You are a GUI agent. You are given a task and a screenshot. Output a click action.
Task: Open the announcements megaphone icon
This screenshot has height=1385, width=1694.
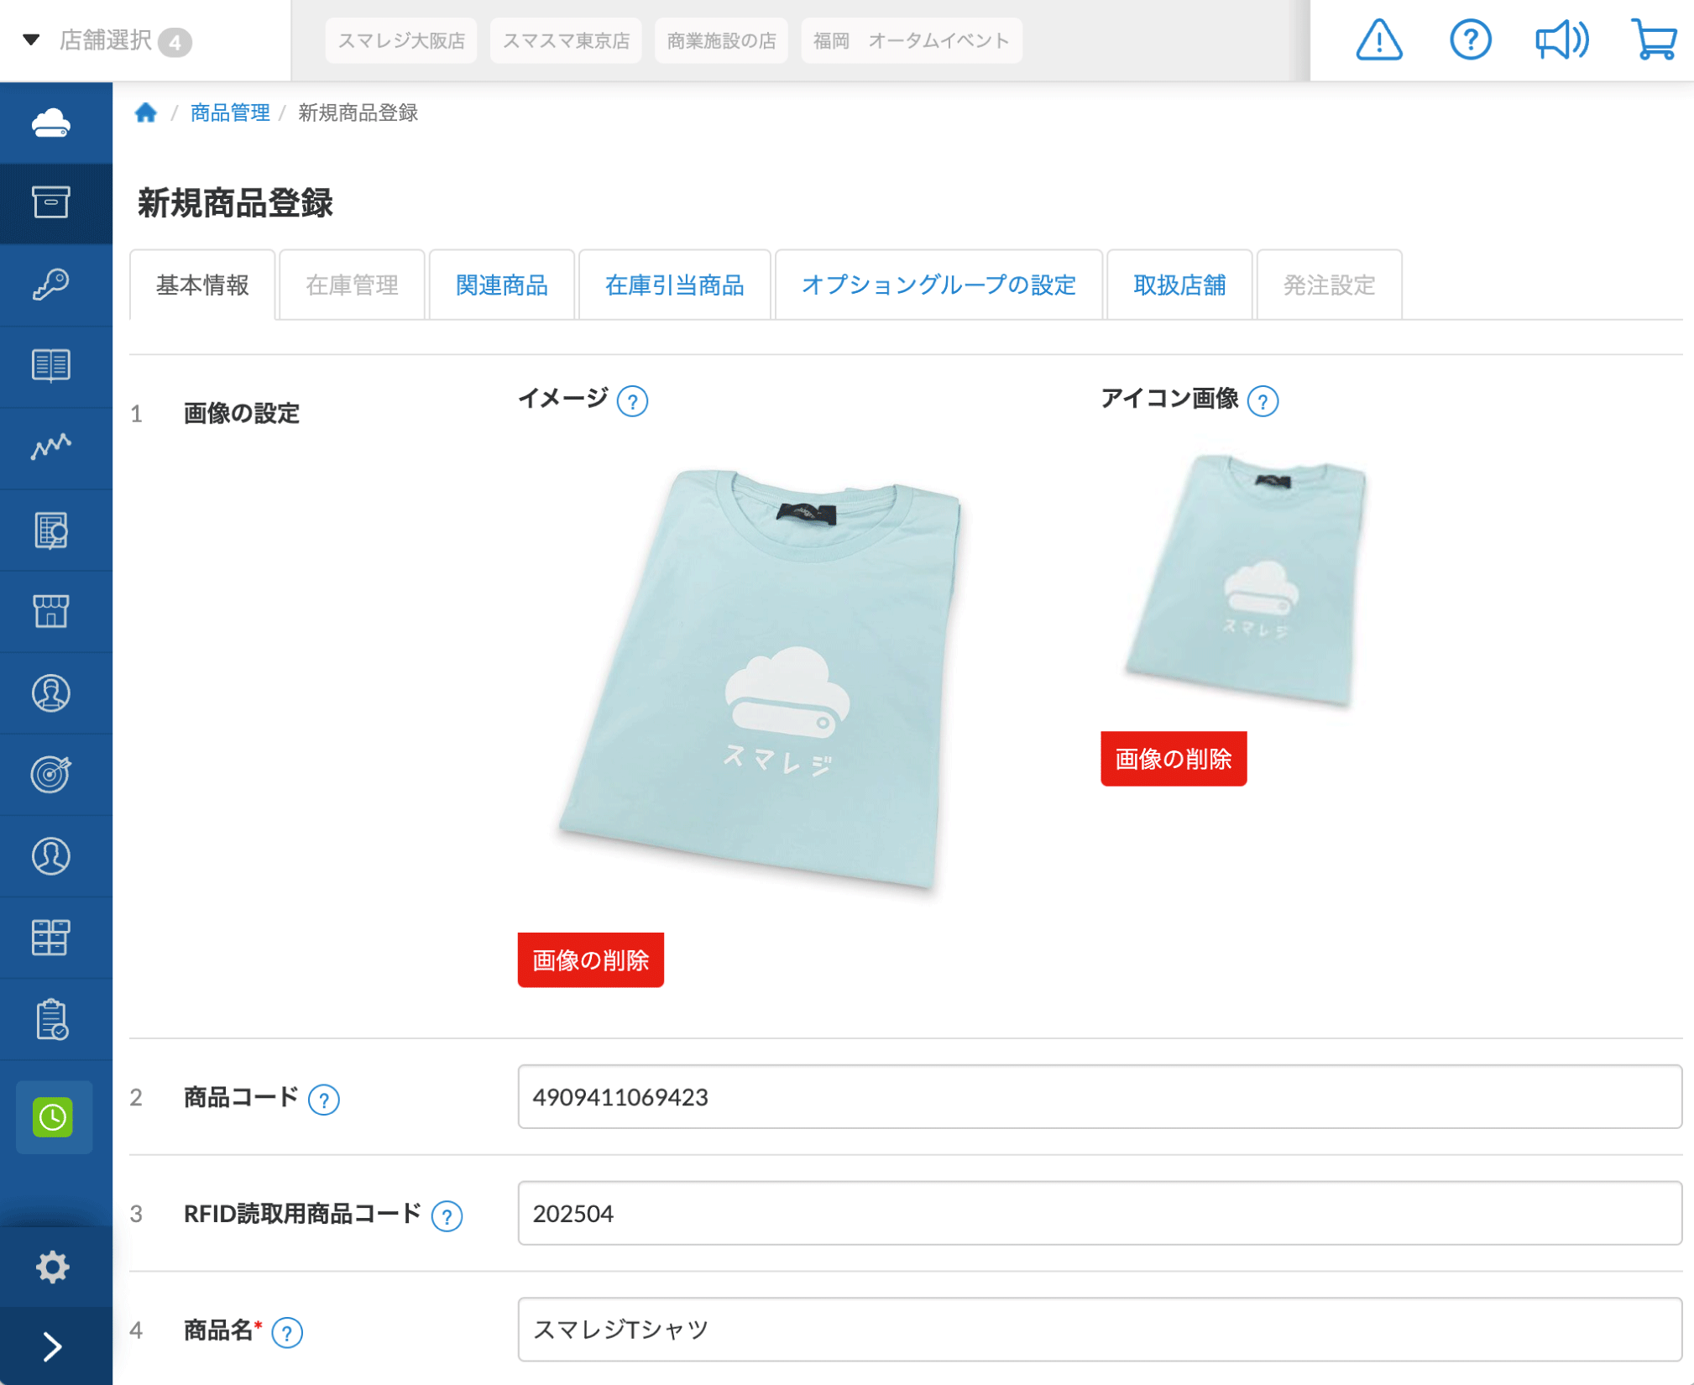click(x=1561, y=39)
